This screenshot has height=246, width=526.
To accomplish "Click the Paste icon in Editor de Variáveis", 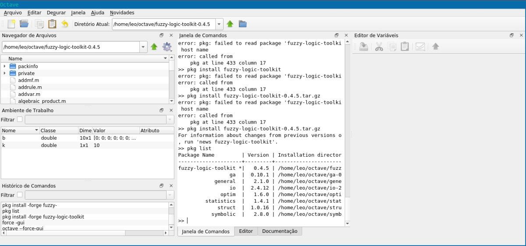I will (405, 46).
